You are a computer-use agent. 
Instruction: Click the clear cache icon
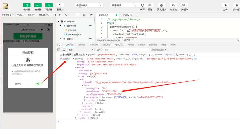(x=184, y=5)
